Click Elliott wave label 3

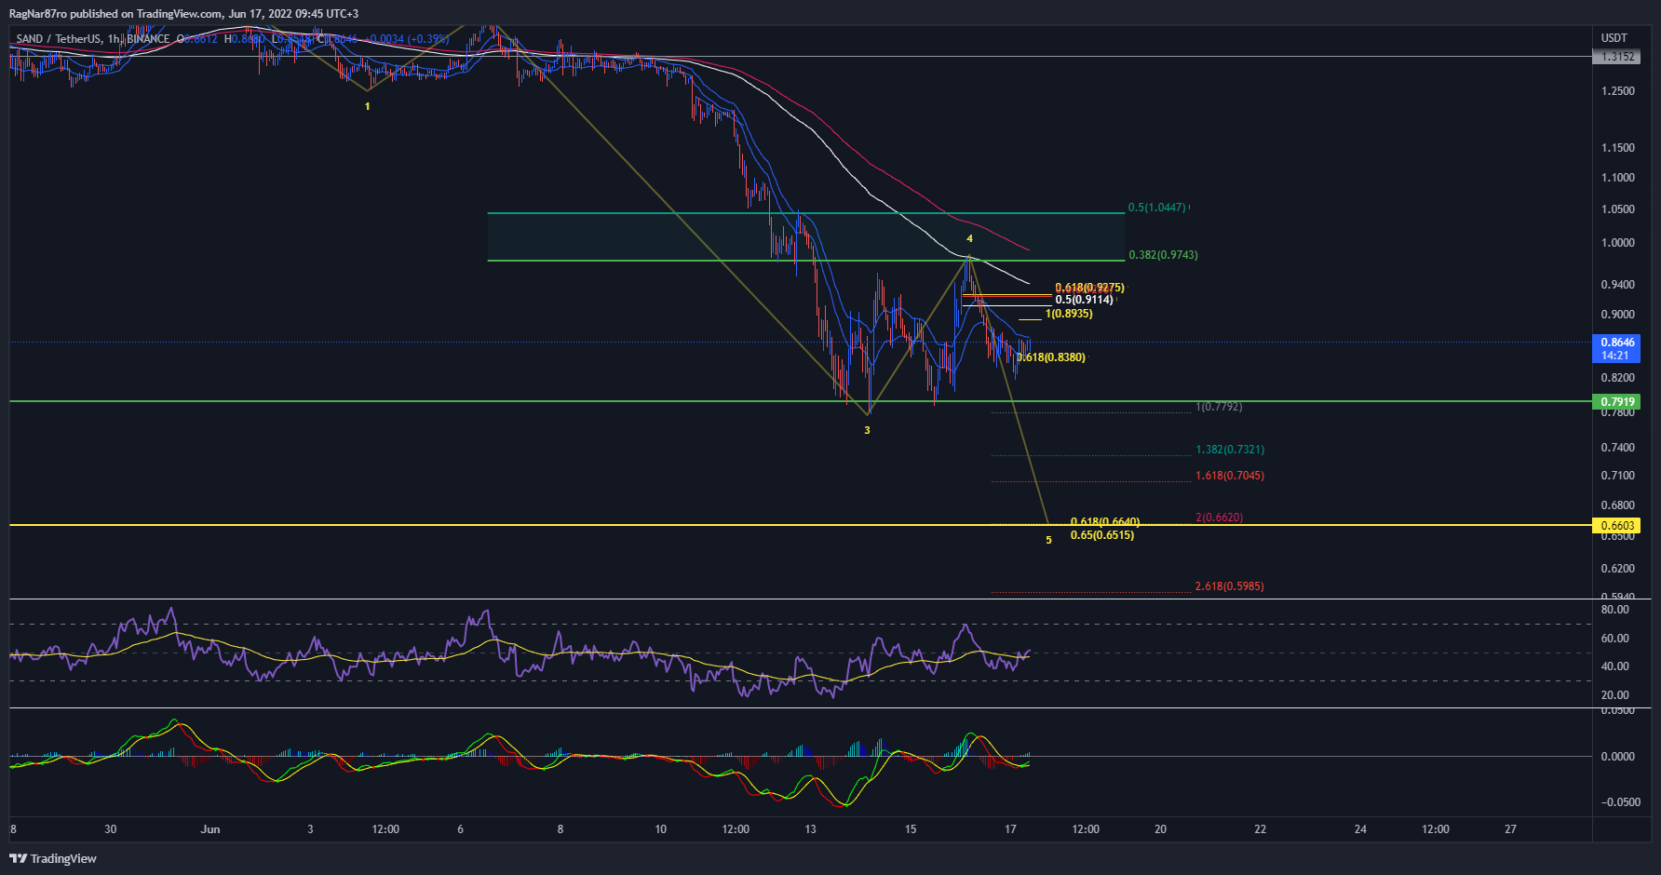867,430
